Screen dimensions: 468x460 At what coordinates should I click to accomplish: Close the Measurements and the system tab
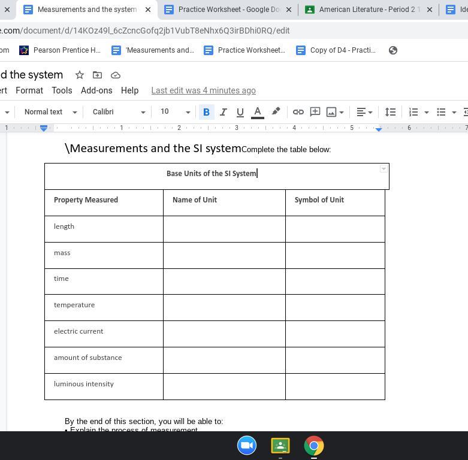148,10
